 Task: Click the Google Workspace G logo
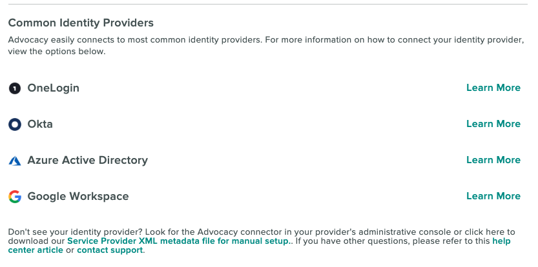point(15,197)
